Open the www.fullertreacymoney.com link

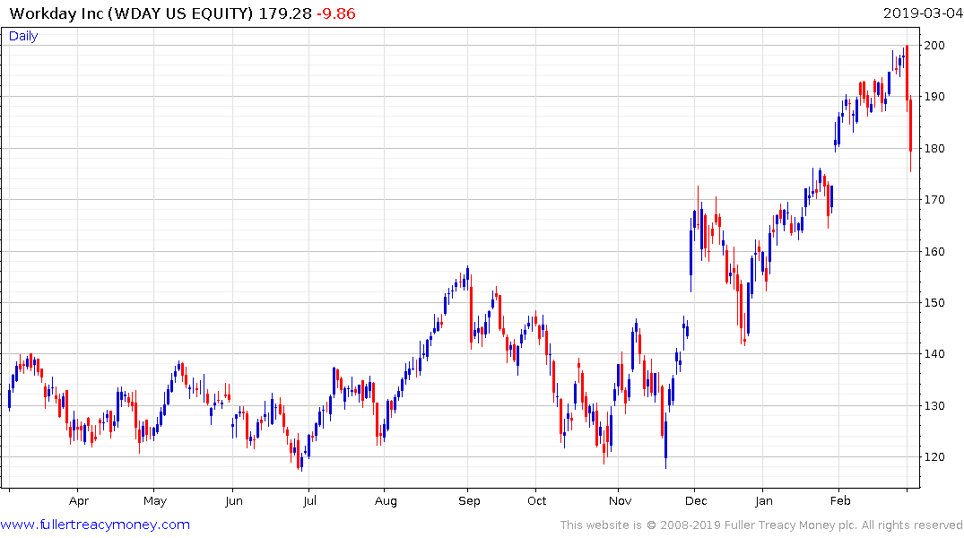click(x=95, y=525)
